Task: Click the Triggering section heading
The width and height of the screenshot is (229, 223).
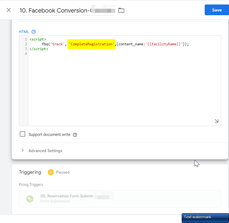Action: [30, 172]
